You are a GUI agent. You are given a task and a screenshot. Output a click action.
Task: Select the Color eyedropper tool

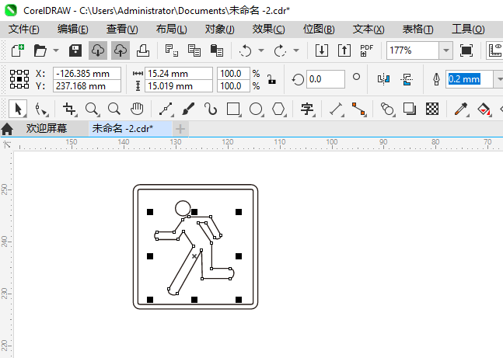(461, 109)
